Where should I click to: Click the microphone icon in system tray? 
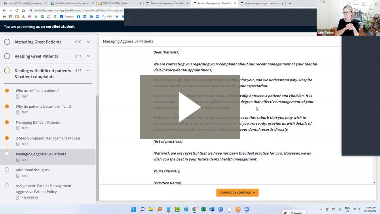340,209
